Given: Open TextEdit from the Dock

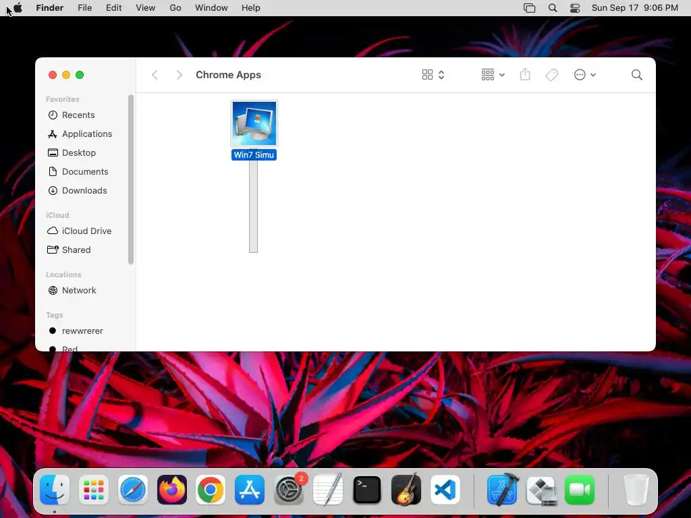Looking at the screenshot, I should tap(328, 490).
